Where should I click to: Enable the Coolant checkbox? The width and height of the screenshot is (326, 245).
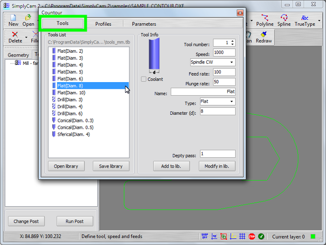click(x=144, y=79)
